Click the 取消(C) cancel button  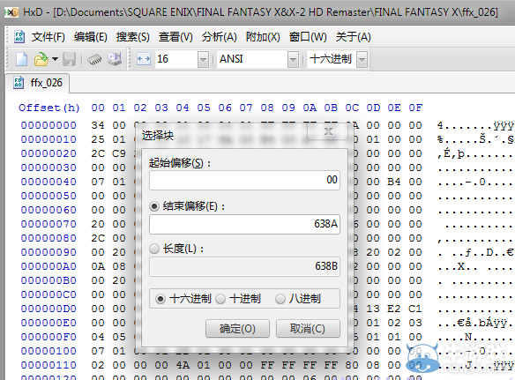tap(308, 329)
